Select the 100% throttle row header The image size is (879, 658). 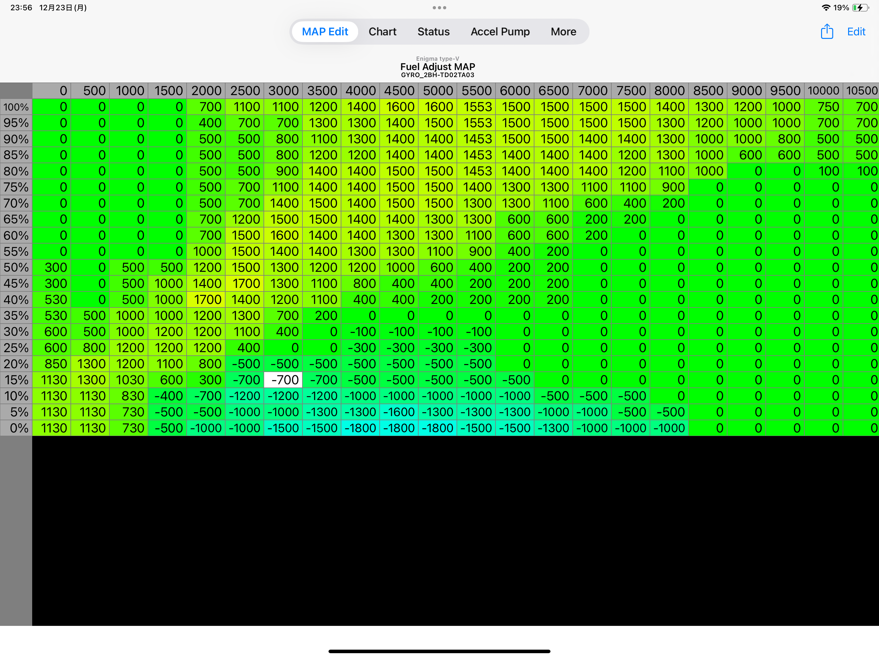click(16, 107)
